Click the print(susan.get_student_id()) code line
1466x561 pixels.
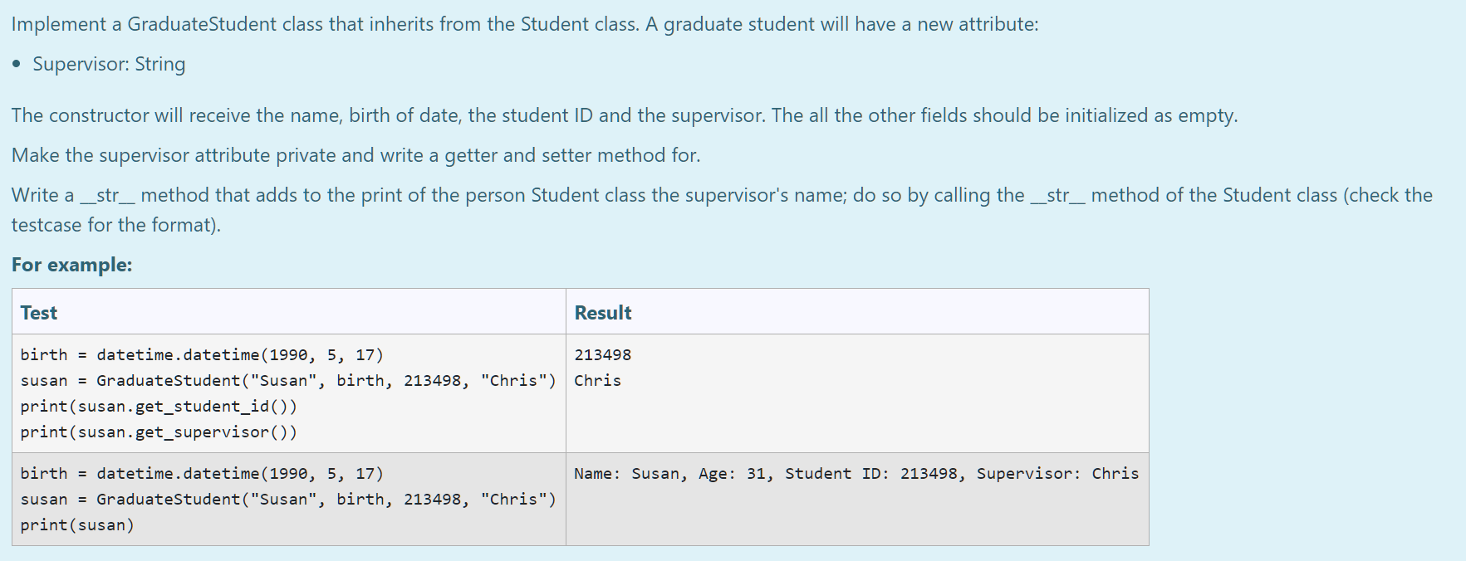pyautogui.click(x=159, y=407)
